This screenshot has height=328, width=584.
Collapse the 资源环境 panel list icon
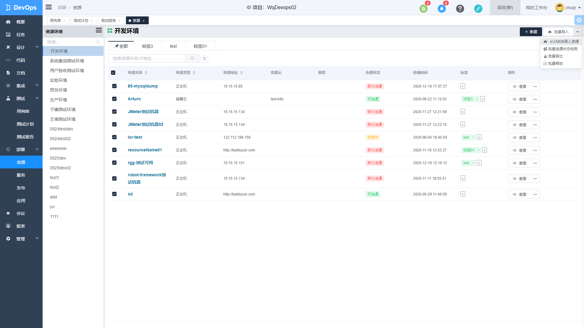coord(99,30)
